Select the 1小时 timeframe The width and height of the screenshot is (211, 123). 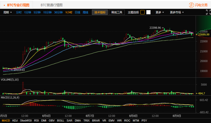coord(69,12)
